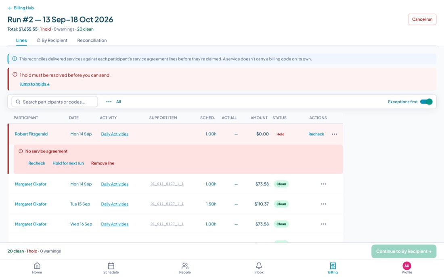This screenshot has width=444, height=277.
Task: Click support item code on Tue 15 Sep row
Action: click(167, 204)
